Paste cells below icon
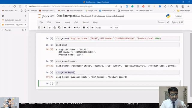Screen dimensions: 192x108 [x=59, y=28]
